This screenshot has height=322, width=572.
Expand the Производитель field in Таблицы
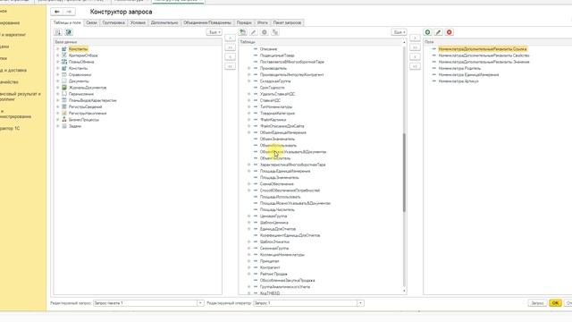pyautogui.click(x=249, y=68)
